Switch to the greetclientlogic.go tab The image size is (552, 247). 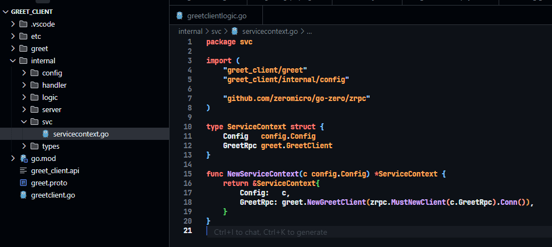(217, 16)
